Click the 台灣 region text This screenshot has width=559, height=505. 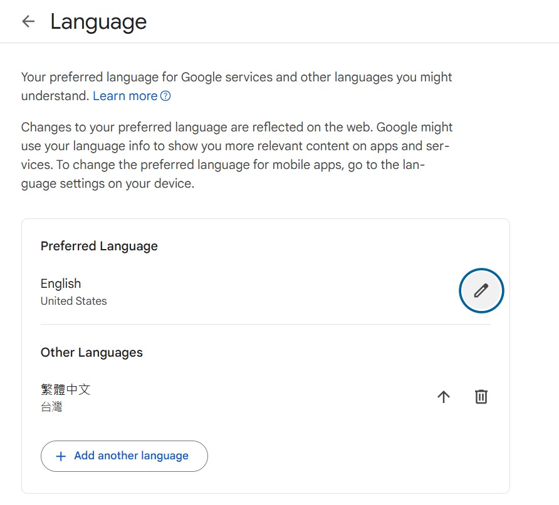point(51,406)
